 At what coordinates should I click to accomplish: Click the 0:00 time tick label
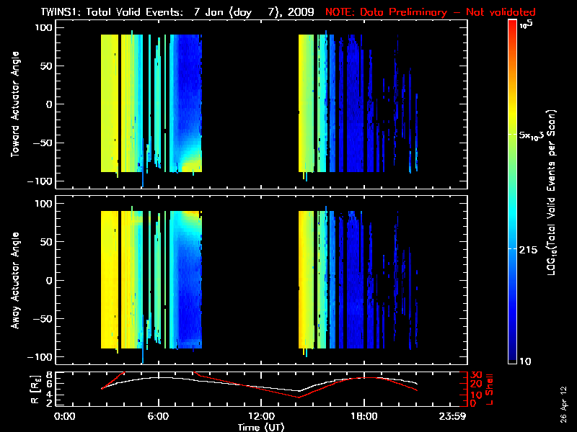[65, 416]
